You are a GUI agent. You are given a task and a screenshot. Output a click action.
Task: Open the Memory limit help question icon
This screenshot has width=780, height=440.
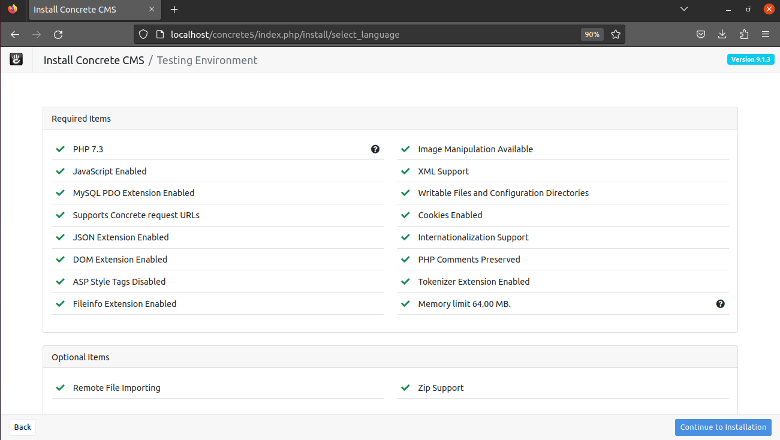(x=721, y=304)
